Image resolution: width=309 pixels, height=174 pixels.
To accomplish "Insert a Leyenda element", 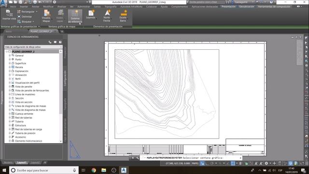I will 91,14.
